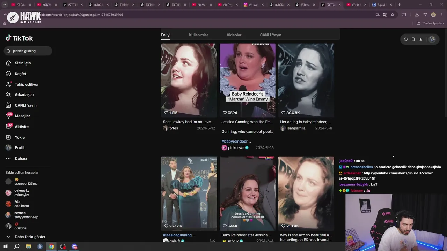Open Chrome extensions puzzle icon
This screenshot has width=447, height=251.
[x=404, y=15]
